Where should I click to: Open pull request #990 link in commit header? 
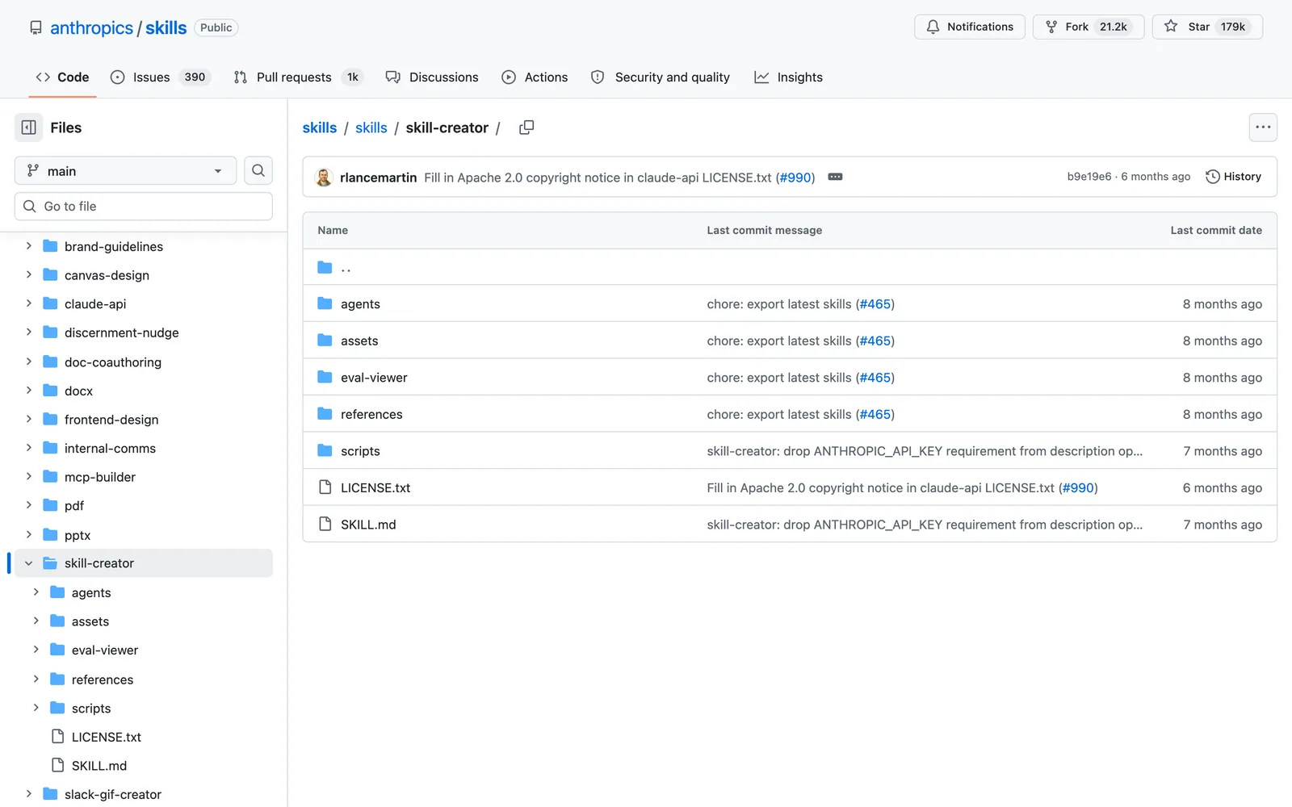795,178
